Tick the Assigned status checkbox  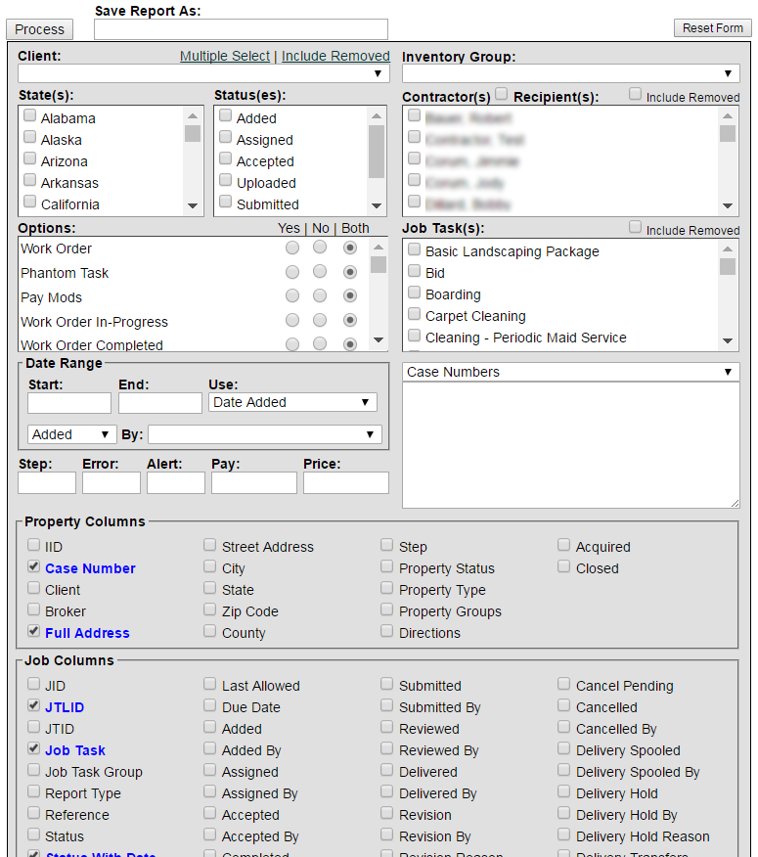[x=225, y=137]
